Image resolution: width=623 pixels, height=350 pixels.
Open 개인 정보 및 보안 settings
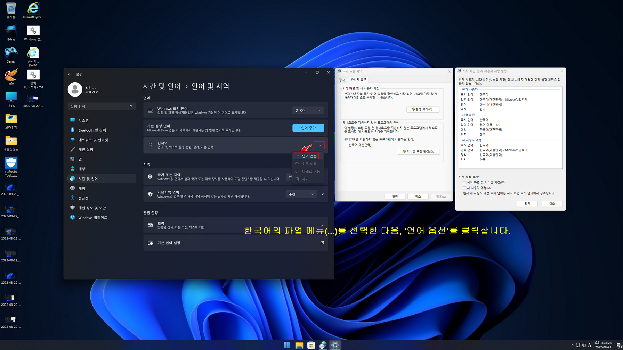point(101,208)
